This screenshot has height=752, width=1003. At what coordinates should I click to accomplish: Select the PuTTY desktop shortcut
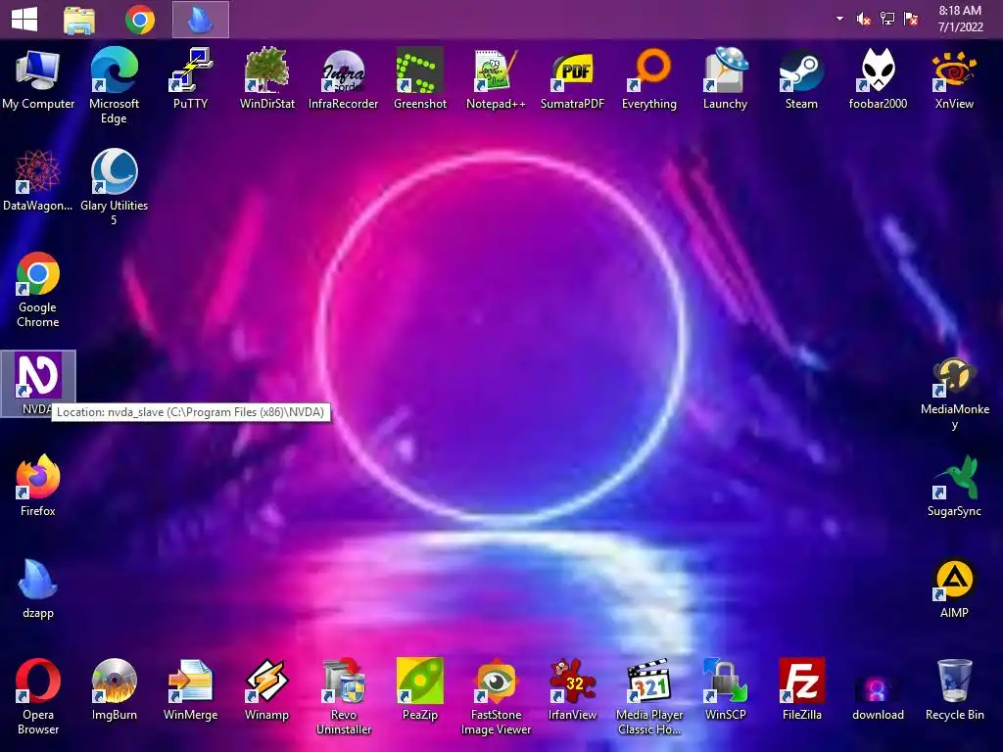click(x=191, y=78)
